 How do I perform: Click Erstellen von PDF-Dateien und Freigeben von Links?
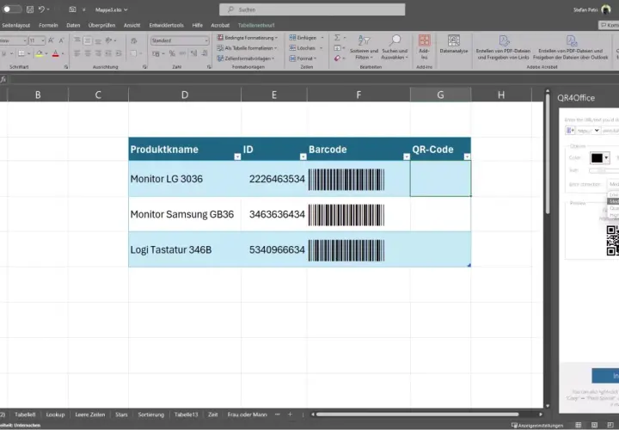tap(503, 48)
